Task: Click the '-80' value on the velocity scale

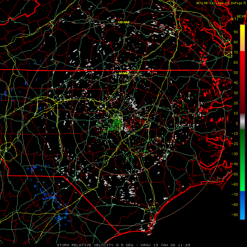Action: pyautogui.click(x=235, y=205)
